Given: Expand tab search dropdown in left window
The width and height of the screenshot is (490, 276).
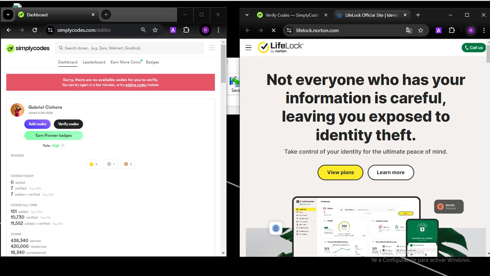Looking at the screenshot, I should point(8,15).
